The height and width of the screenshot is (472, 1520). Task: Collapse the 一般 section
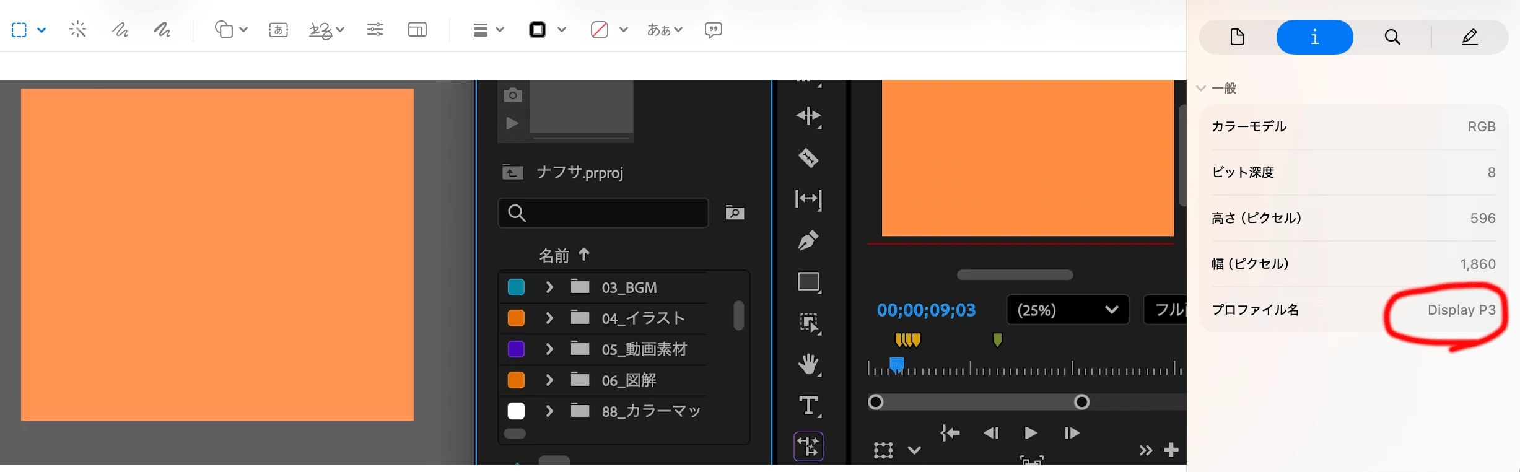(1201, 88)
